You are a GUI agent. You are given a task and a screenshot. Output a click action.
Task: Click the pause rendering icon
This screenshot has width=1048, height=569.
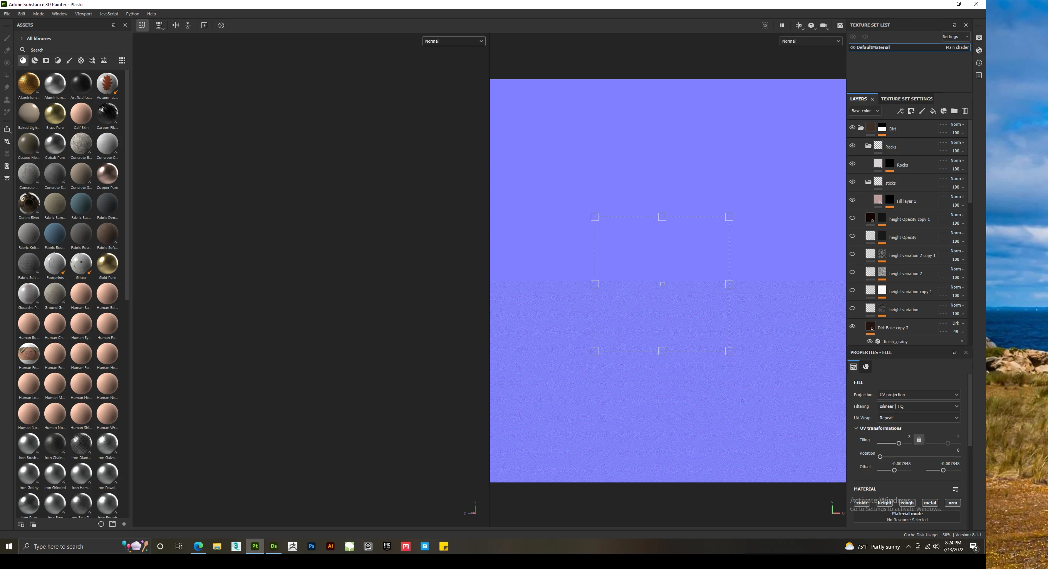click(x=781, y=25)
